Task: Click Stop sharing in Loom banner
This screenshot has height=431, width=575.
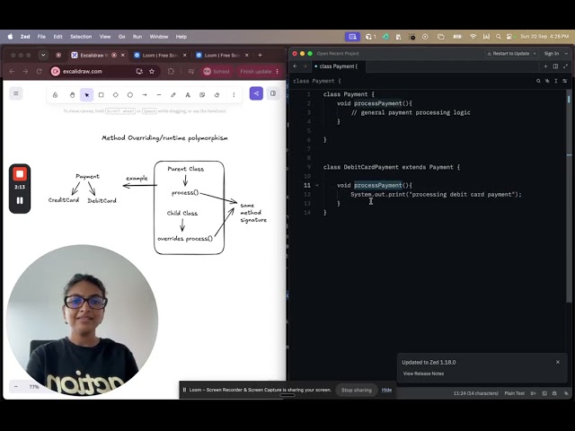Action: click(x=357, y=390)
